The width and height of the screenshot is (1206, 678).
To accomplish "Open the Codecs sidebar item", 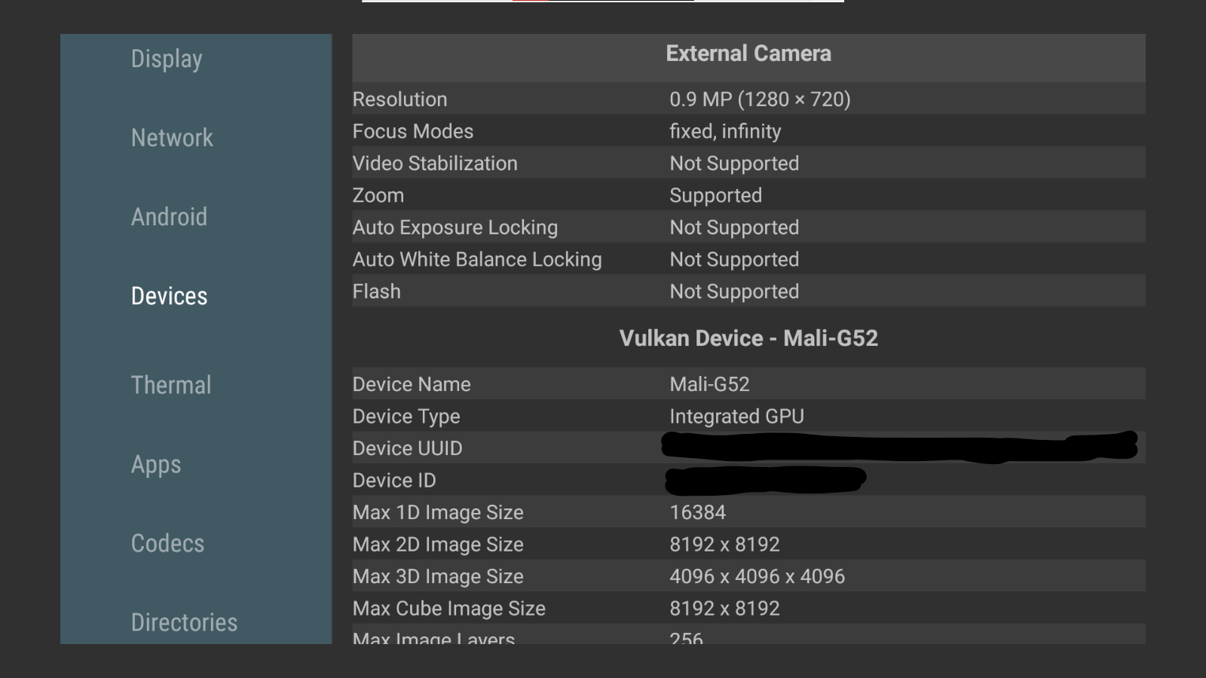I will [167, 543].
